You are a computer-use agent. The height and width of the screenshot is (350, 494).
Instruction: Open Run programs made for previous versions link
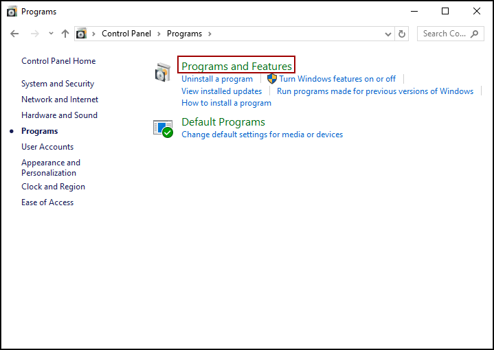coord(375,91)
